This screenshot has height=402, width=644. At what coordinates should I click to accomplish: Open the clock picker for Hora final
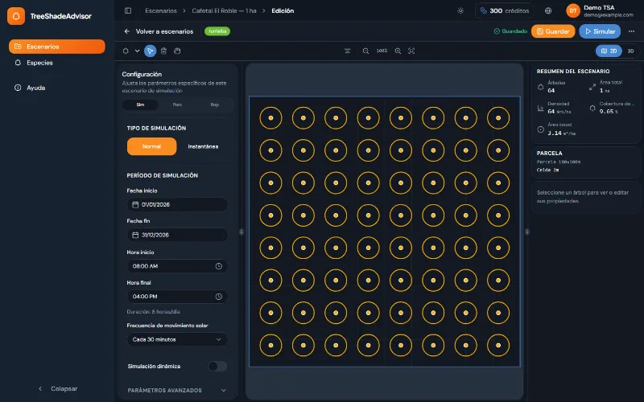pos(218,297)
